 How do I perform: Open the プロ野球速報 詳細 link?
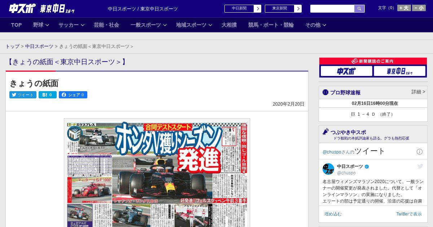click(418, 92)
